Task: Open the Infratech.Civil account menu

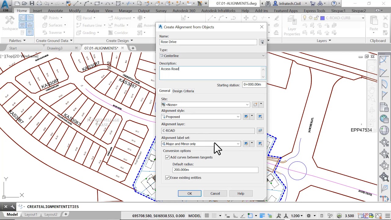Action: click(290, 4)
